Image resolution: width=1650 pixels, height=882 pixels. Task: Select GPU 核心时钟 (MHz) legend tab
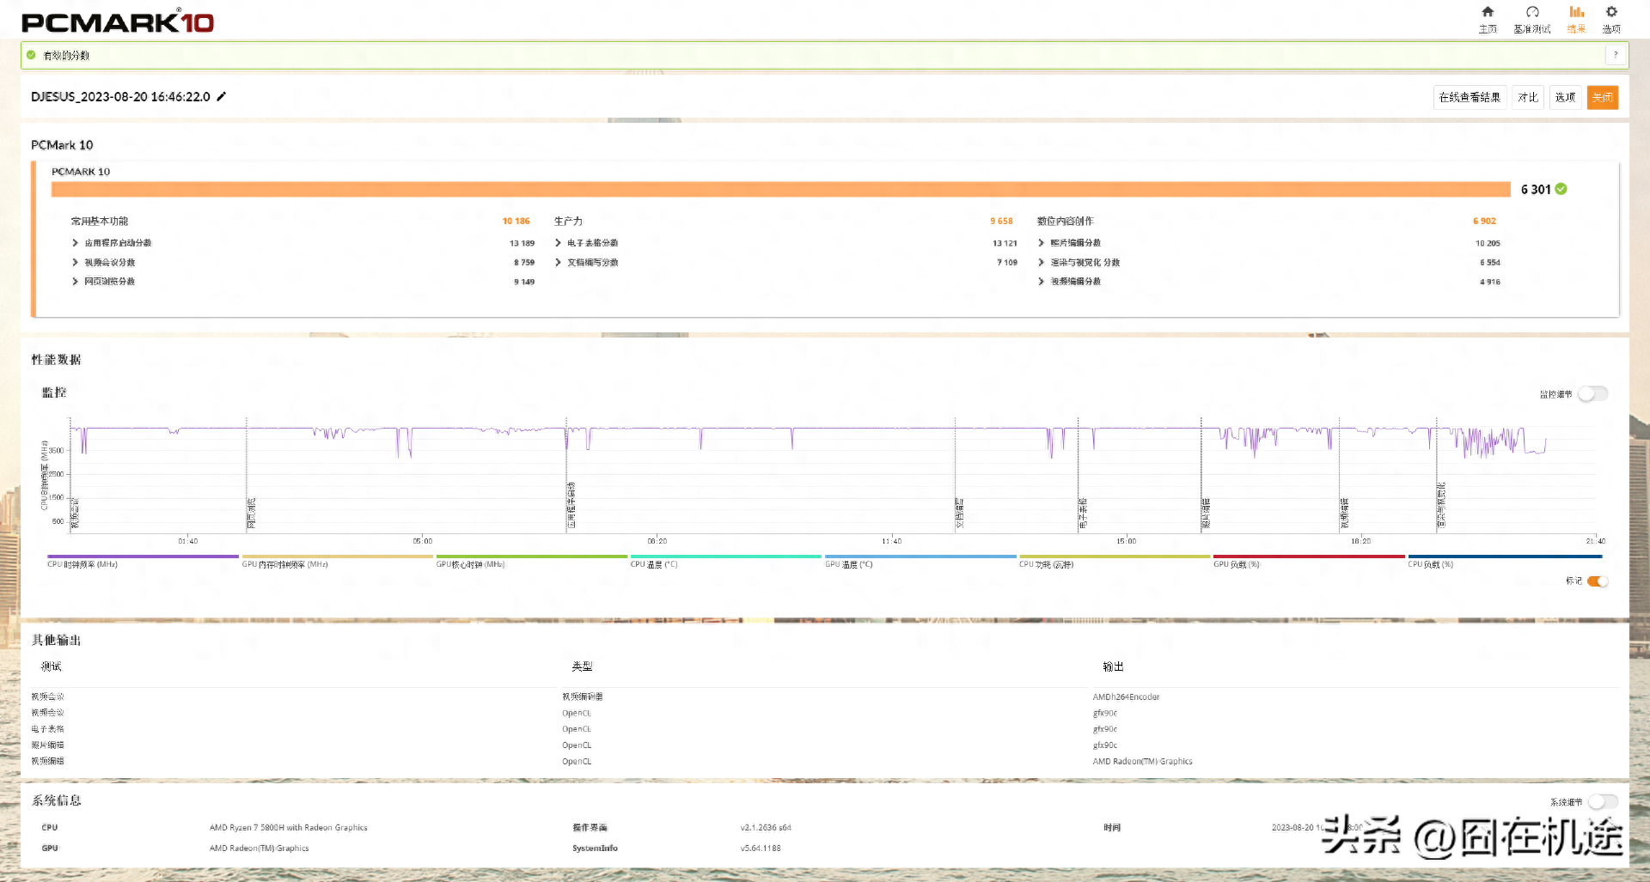click(531, 562)
